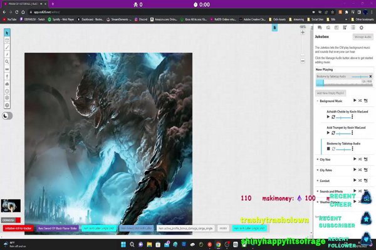Viewport: 376px width, 250px height.
Task: Open the My Settings gear tab
Action: pyautogui.click(x=362, y=27)
